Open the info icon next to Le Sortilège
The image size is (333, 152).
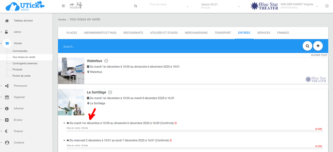(110, 92)
